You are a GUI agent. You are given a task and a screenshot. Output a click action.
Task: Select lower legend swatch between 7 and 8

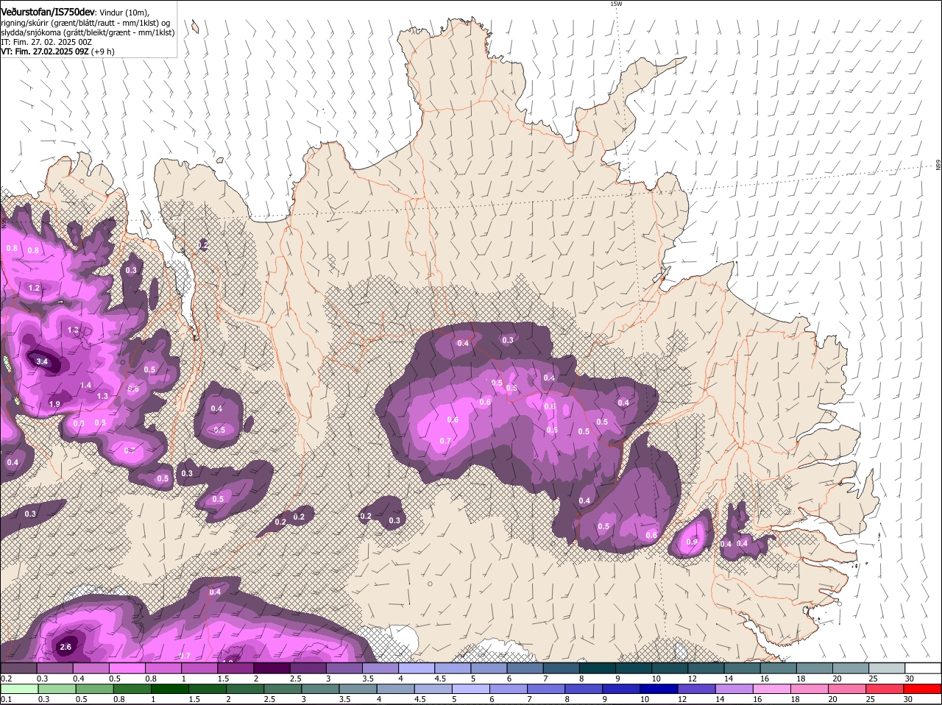[x=546, y=689]
